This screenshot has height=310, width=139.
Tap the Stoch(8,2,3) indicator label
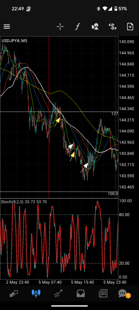click(x=12, y=202)
